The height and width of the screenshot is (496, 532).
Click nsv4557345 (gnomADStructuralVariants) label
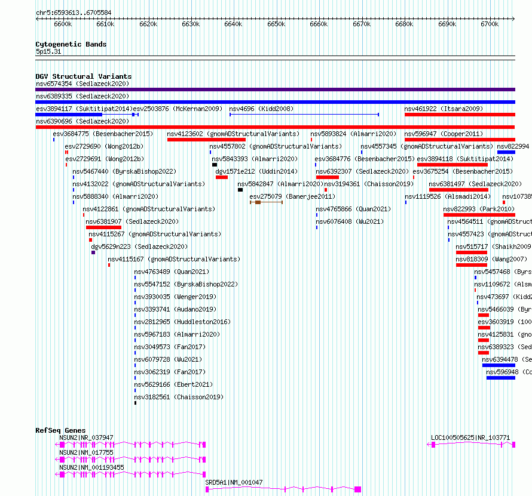click(x=427, y=146)
